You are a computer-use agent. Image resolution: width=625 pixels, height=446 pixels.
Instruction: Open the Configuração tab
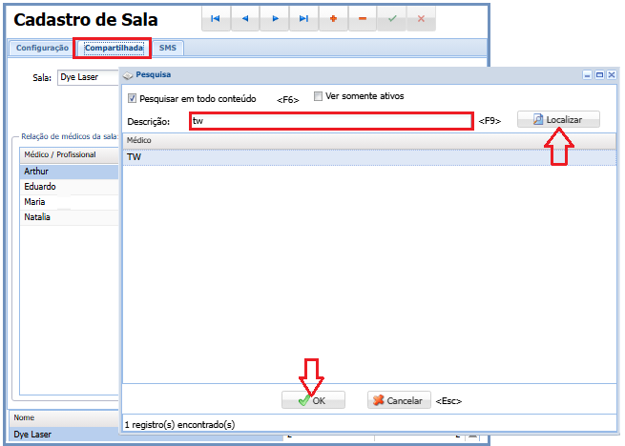click(x=42, y=48)
